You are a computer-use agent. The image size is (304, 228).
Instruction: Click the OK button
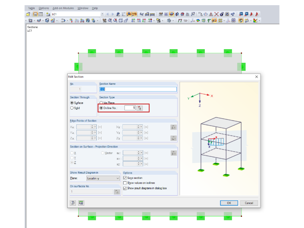tap(229, 203)
